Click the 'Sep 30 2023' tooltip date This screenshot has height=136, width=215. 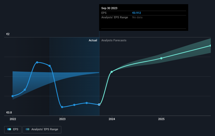109,8
